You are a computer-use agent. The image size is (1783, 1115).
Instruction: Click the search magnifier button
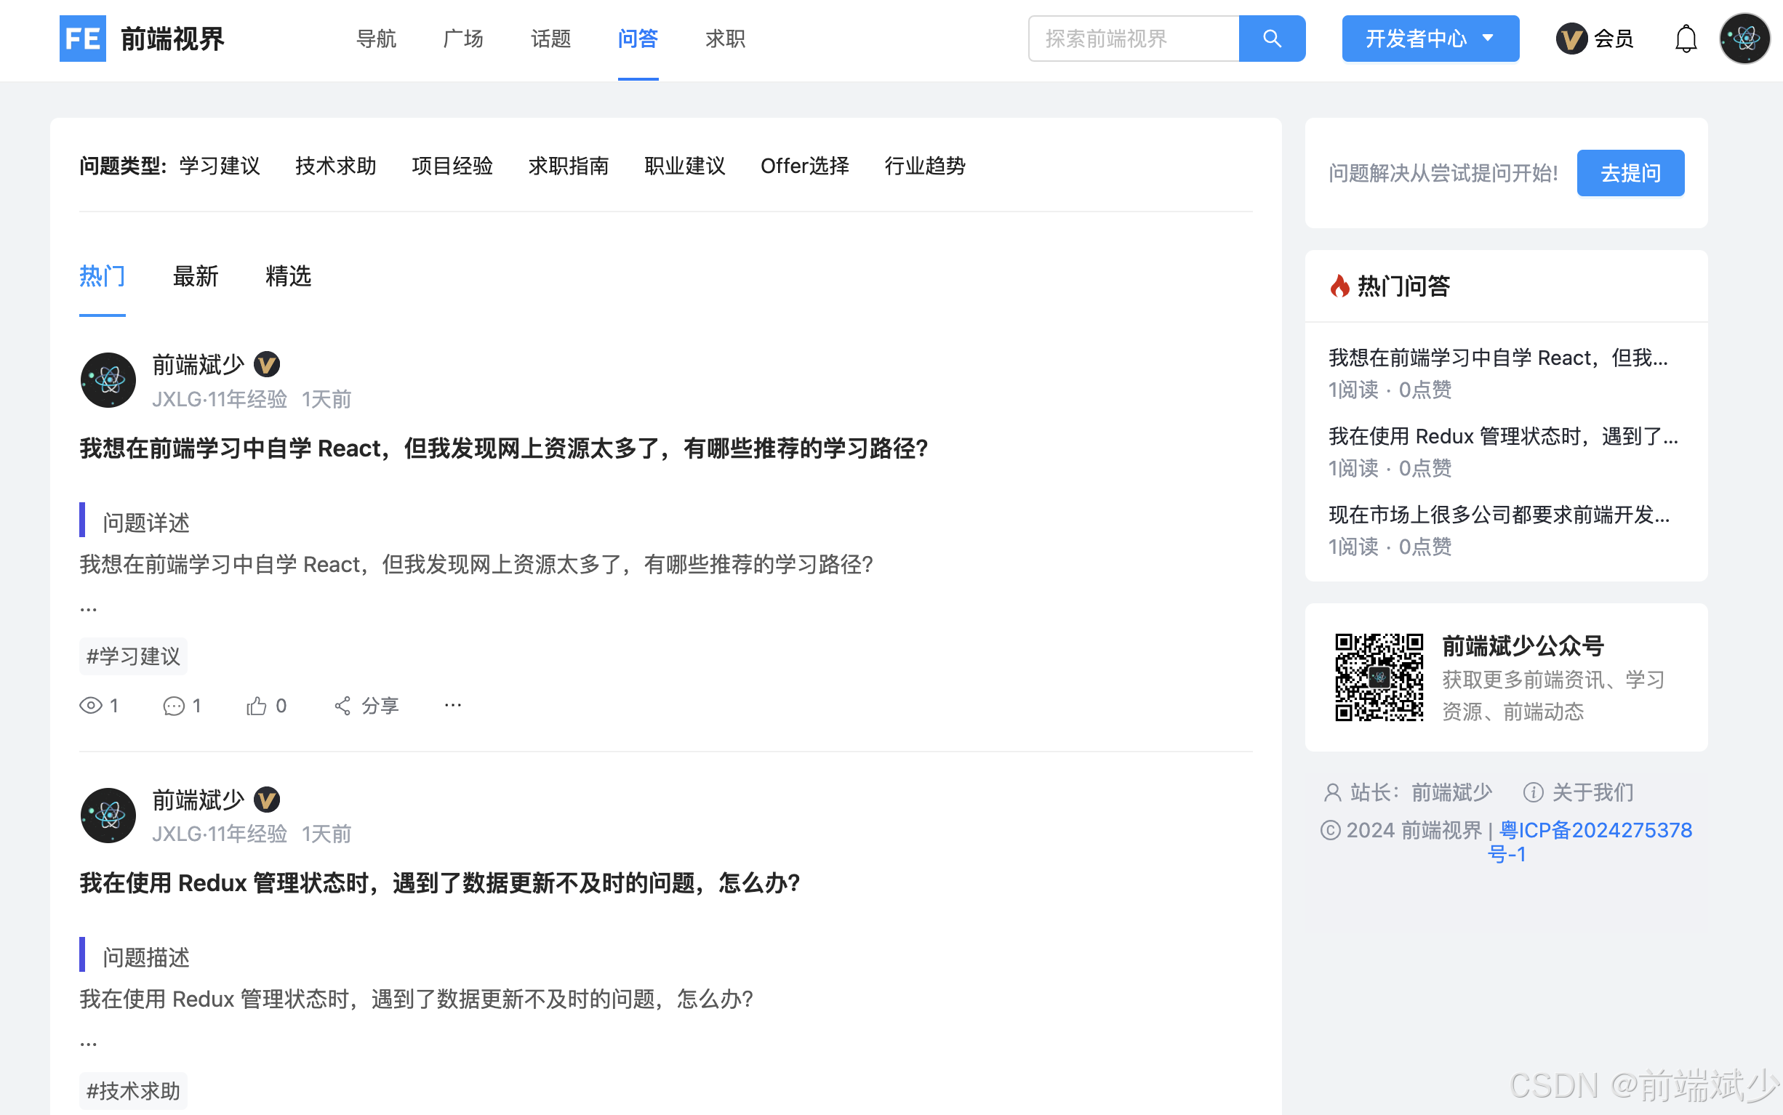click(x=1271, y=39)
